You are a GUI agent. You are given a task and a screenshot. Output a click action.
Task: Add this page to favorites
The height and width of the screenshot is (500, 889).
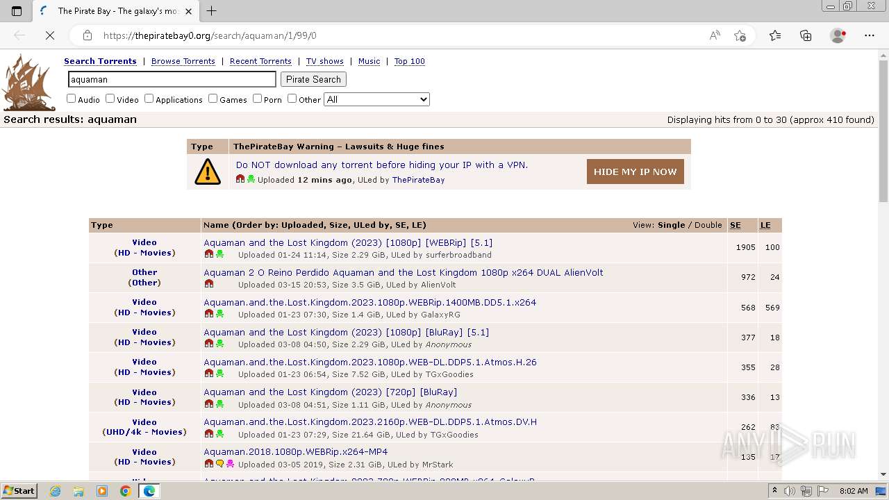tap(740, 35)
